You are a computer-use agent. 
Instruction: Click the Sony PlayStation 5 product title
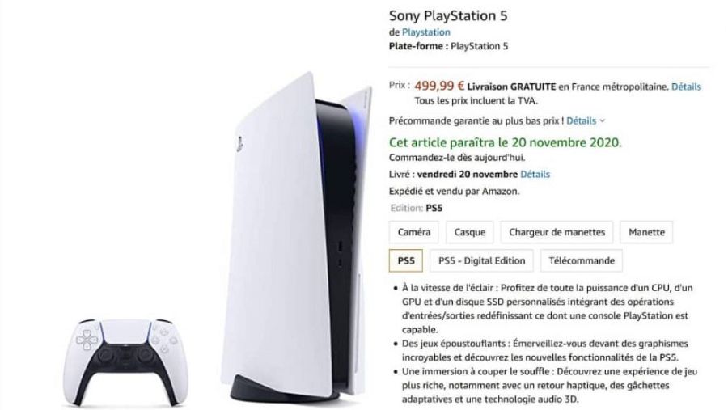click(448, 16)
